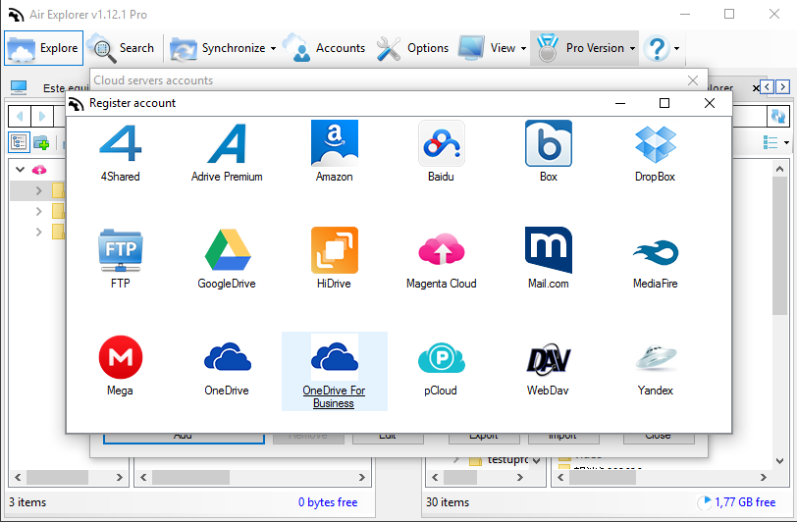This screenshot has height=522, width=797.
Task: Open the OneDrive For Business link
Action: [x=334, y=396]
